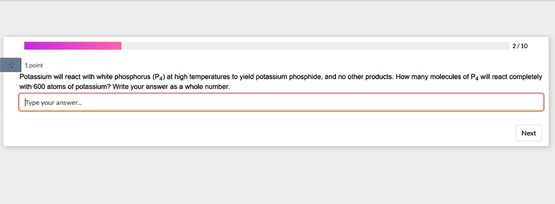Viewport: 555px width, 204px height.
Task: Click the pink filled portion of progress bar
Action: [x=73, y=46]
